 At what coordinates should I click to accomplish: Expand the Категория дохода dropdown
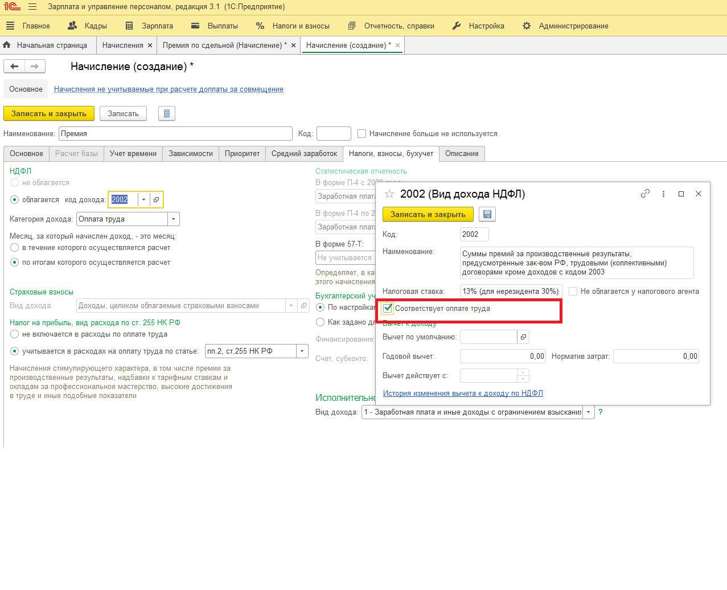pos(174,219)
